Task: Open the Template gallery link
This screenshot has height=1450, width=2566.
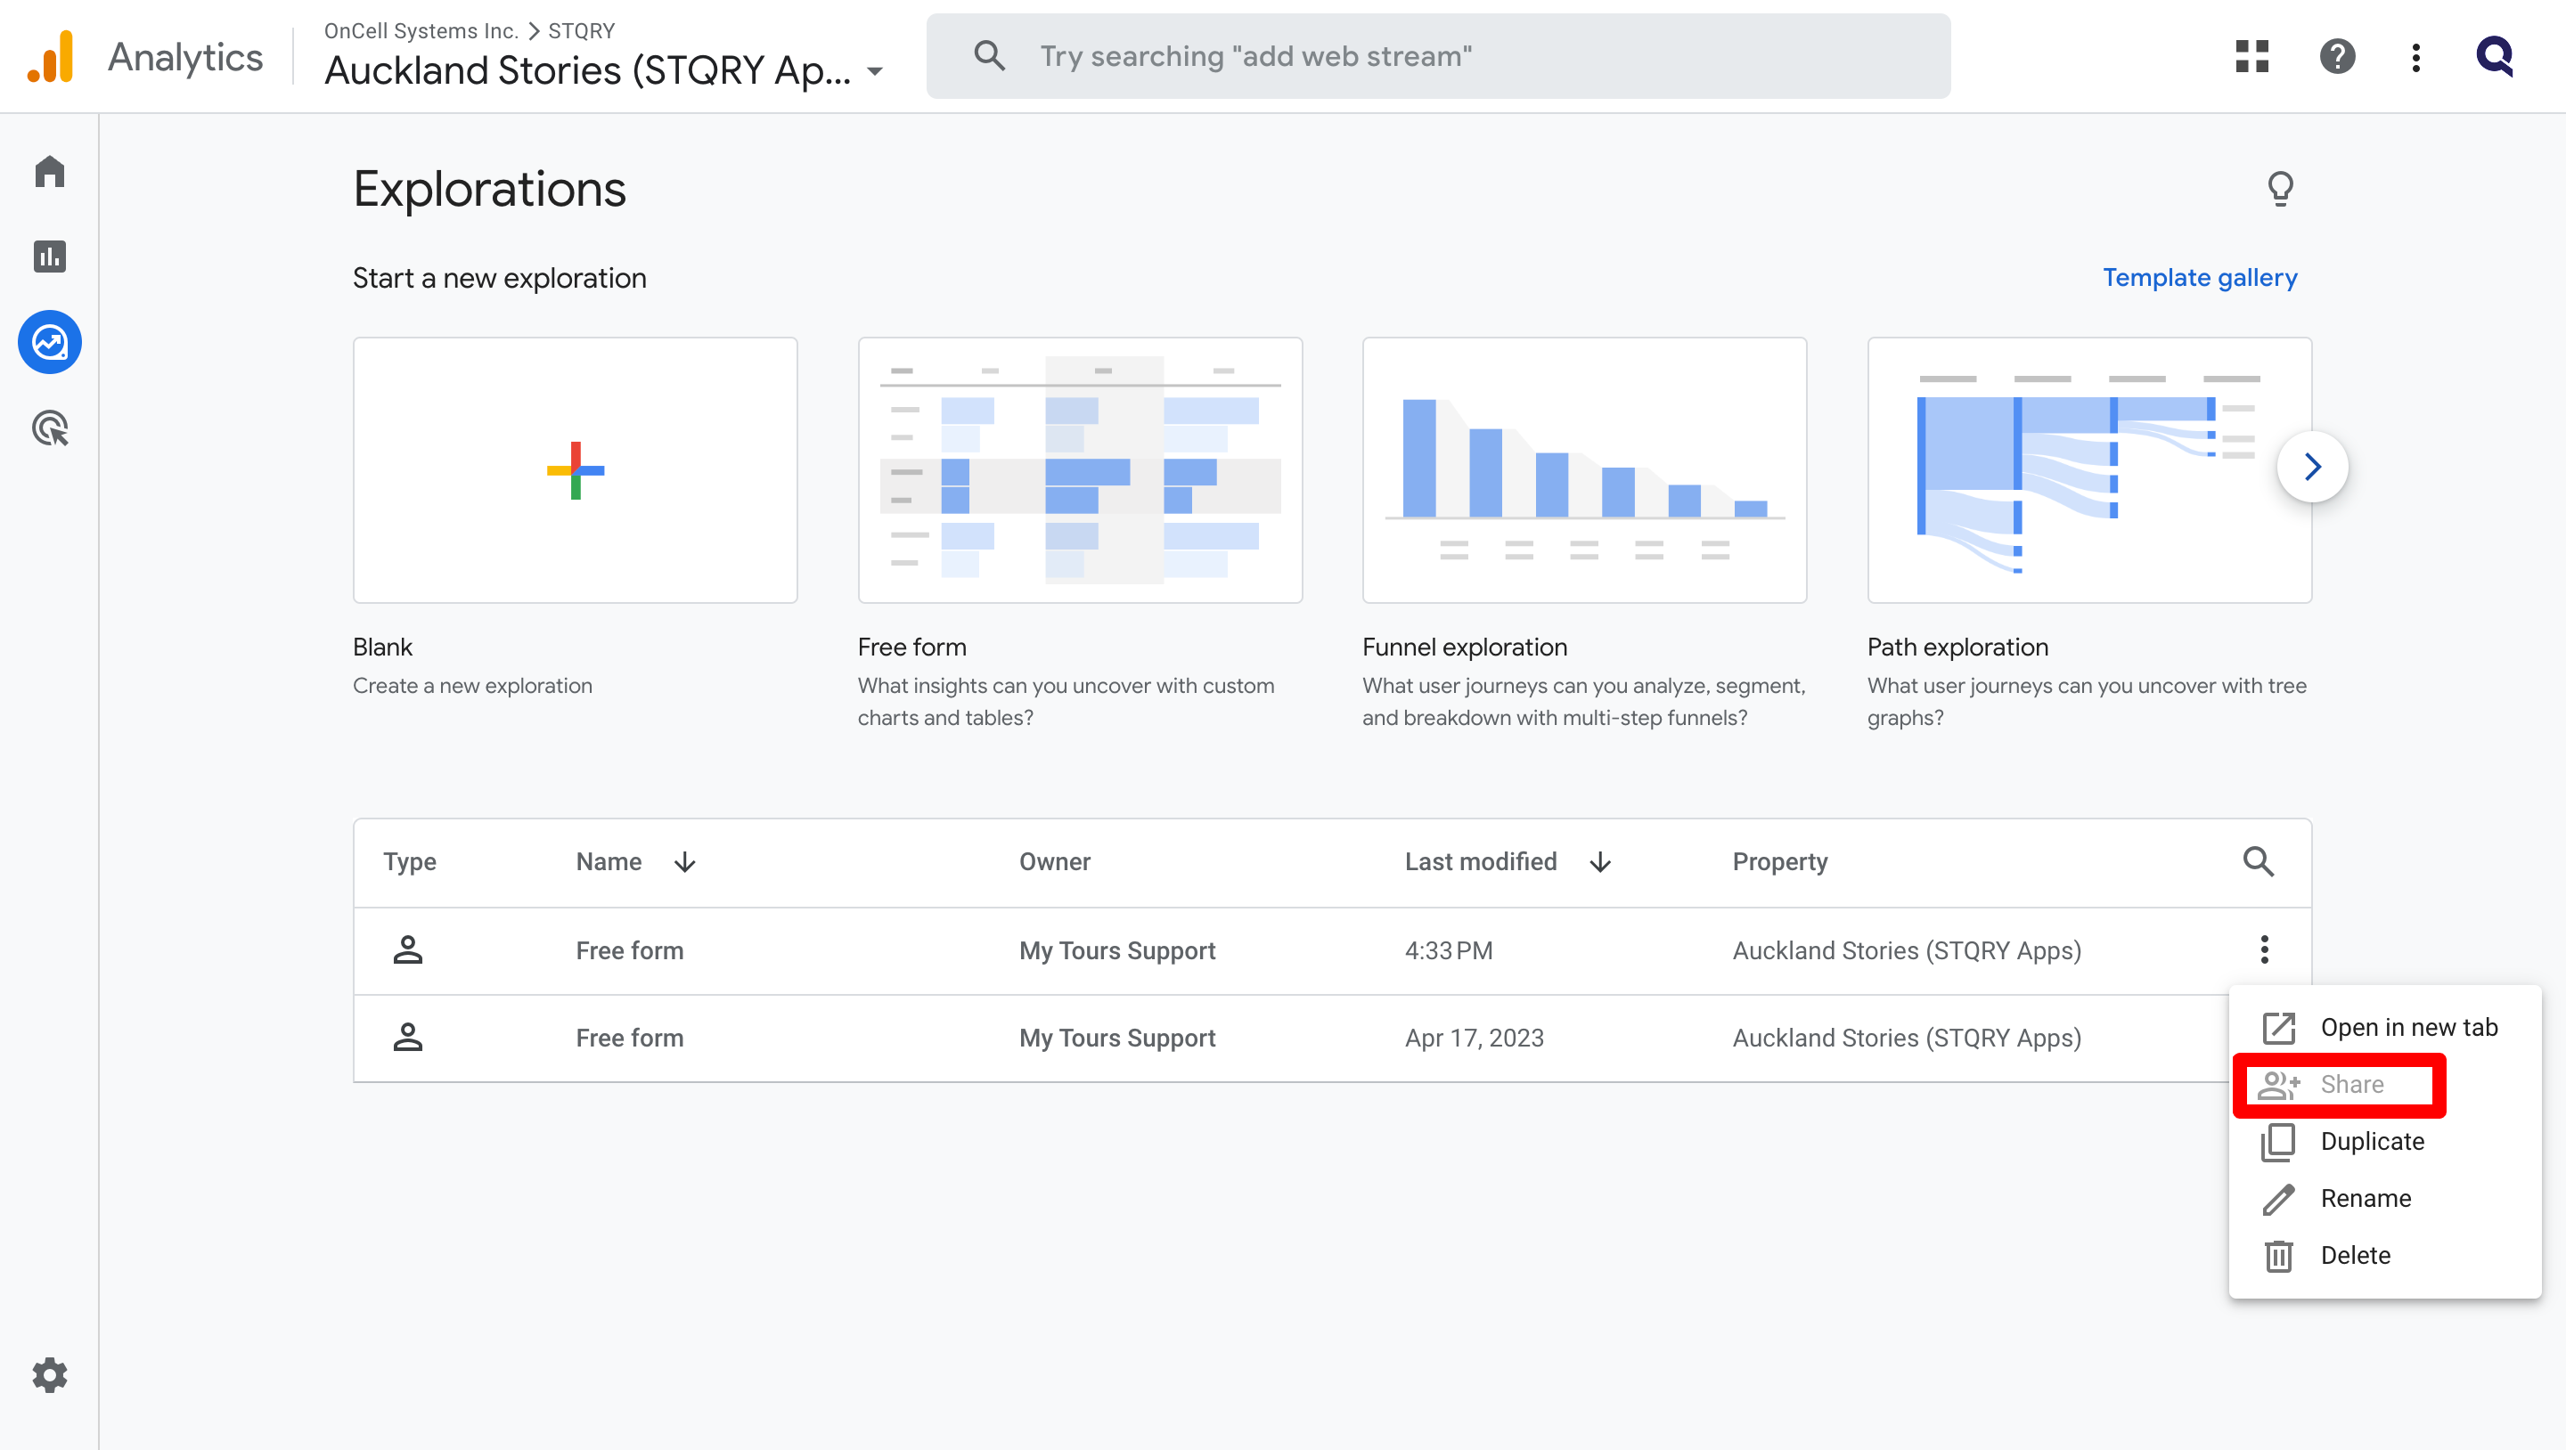Action: click(2200, 278)
